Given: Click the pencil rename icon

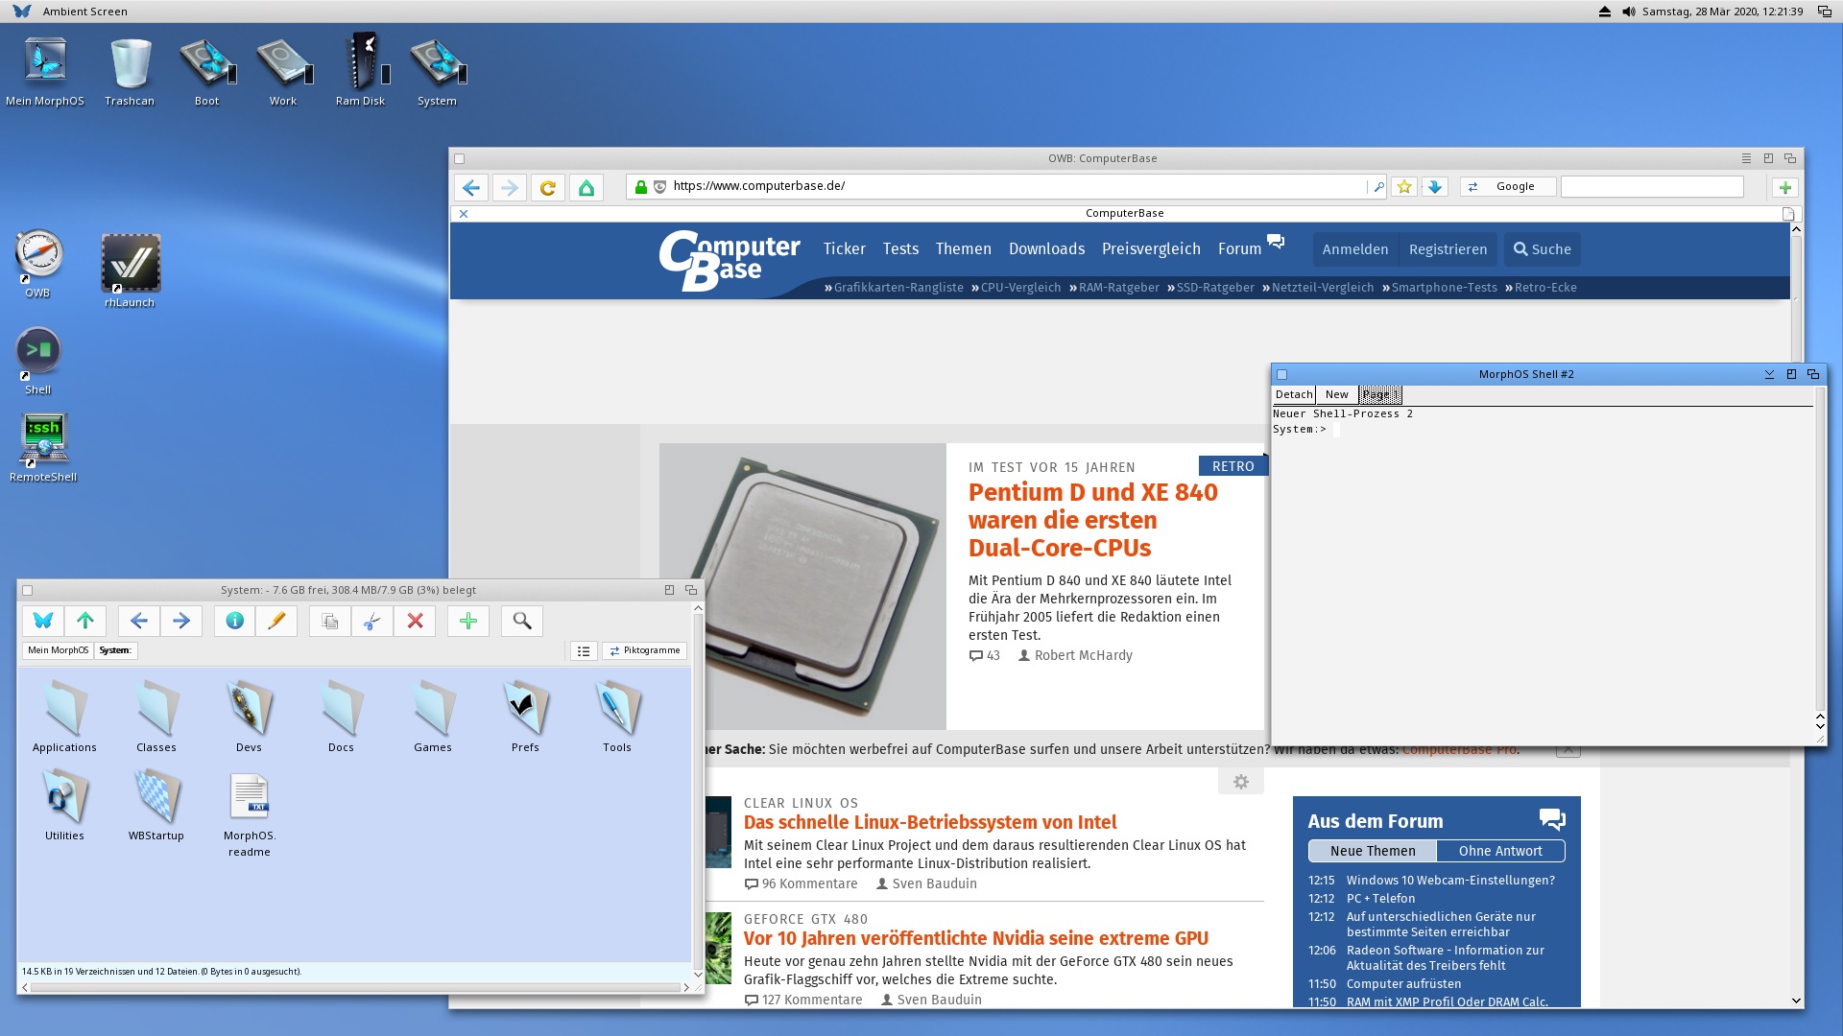Looking at the screenshot, I should 276,621.
